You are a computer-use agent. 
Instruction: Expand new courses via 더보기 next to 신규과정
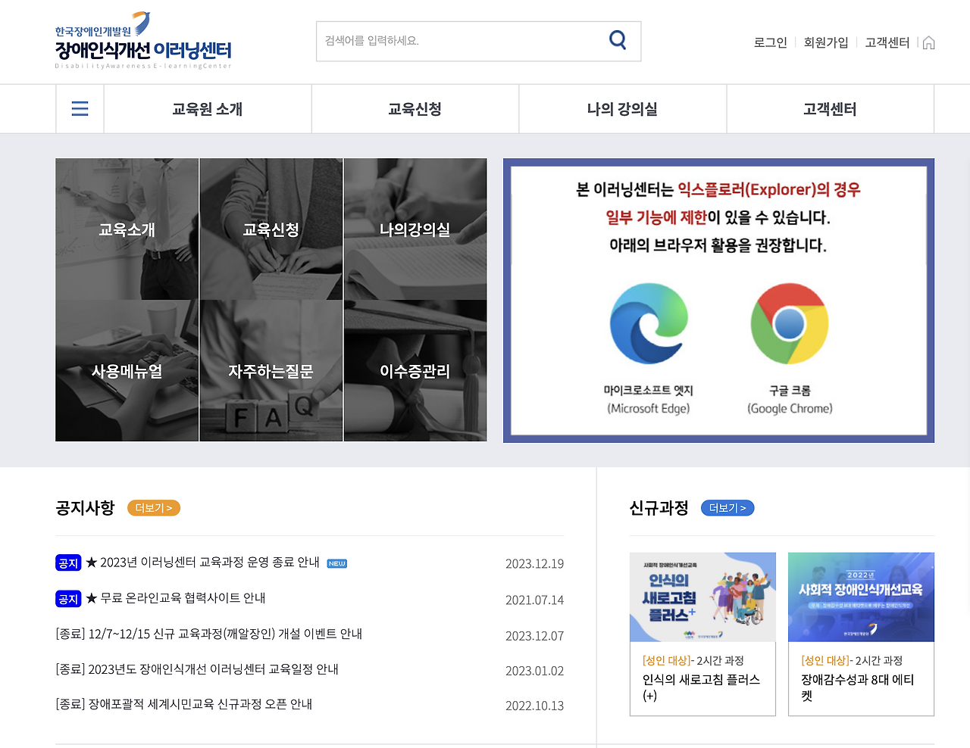pos(727,508)
